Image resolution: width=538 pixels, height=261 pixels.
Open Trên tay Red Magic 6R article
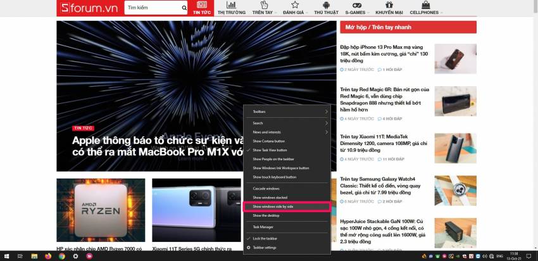385,99
